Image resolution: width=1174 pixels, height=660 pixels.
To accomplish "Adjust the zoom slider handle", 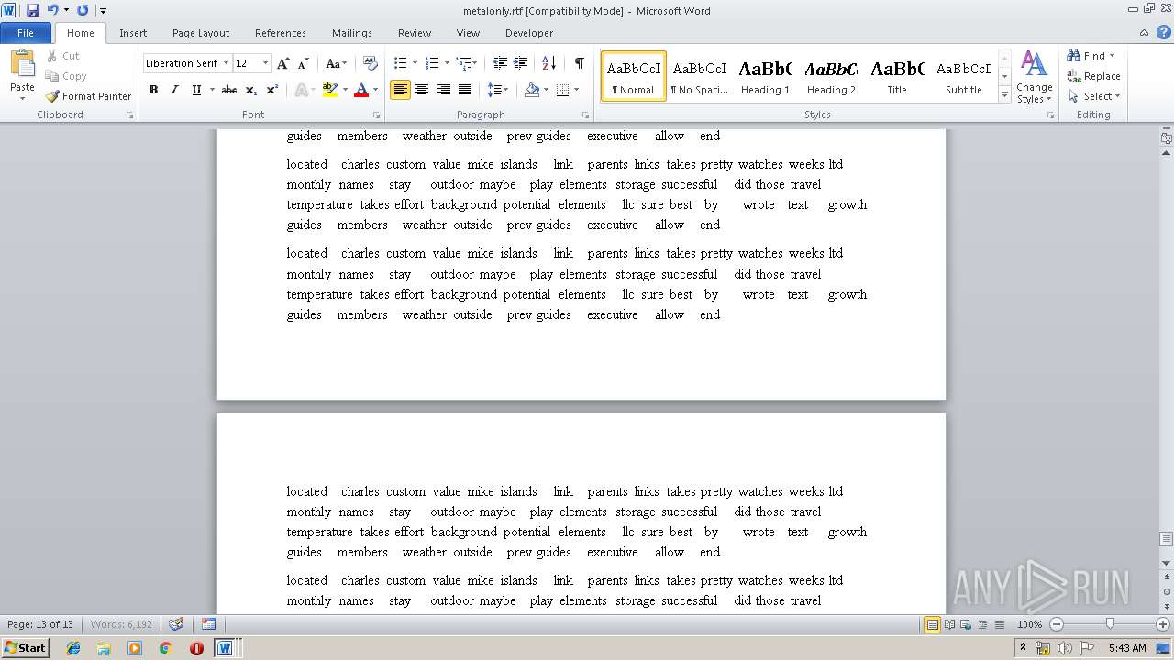I will pyautogui.click(x=1110, y=624).
